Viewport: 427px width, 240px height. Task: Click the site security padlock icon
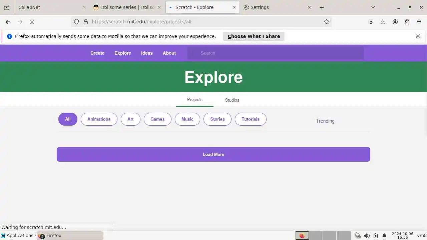click(86, 22)
